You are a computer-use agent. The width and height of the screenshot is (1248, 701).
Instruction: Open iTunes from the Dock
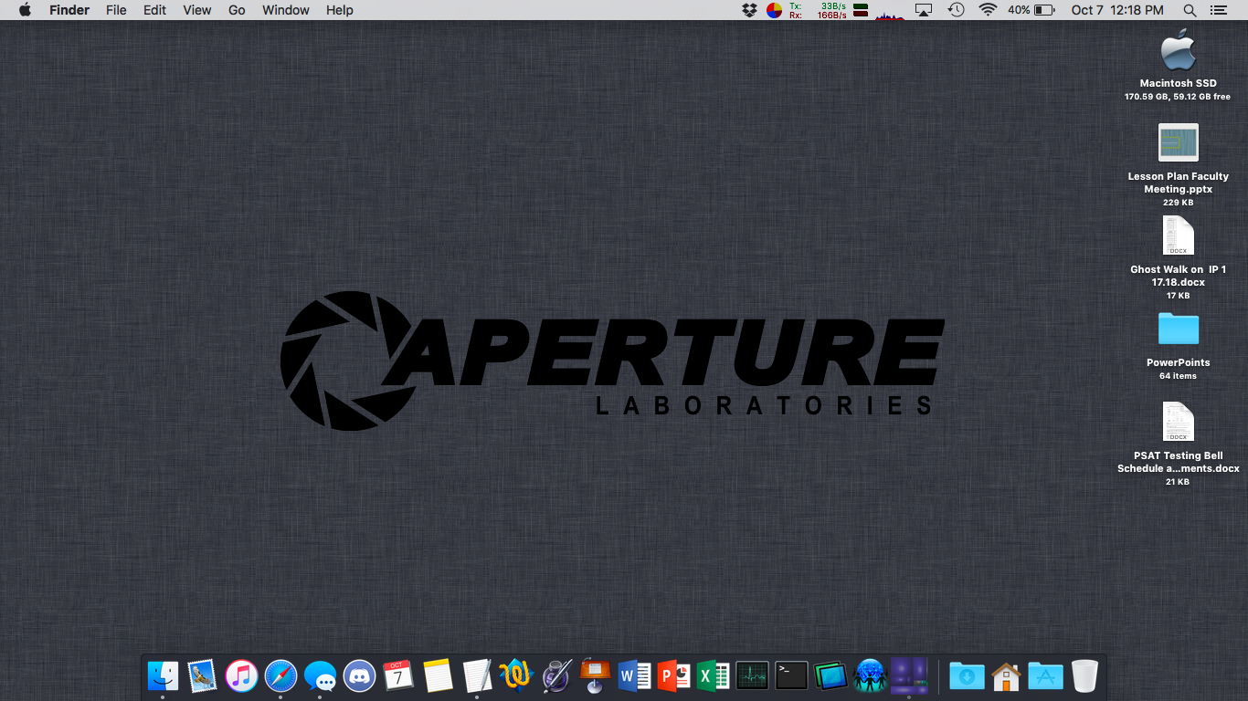click(241, 675)
